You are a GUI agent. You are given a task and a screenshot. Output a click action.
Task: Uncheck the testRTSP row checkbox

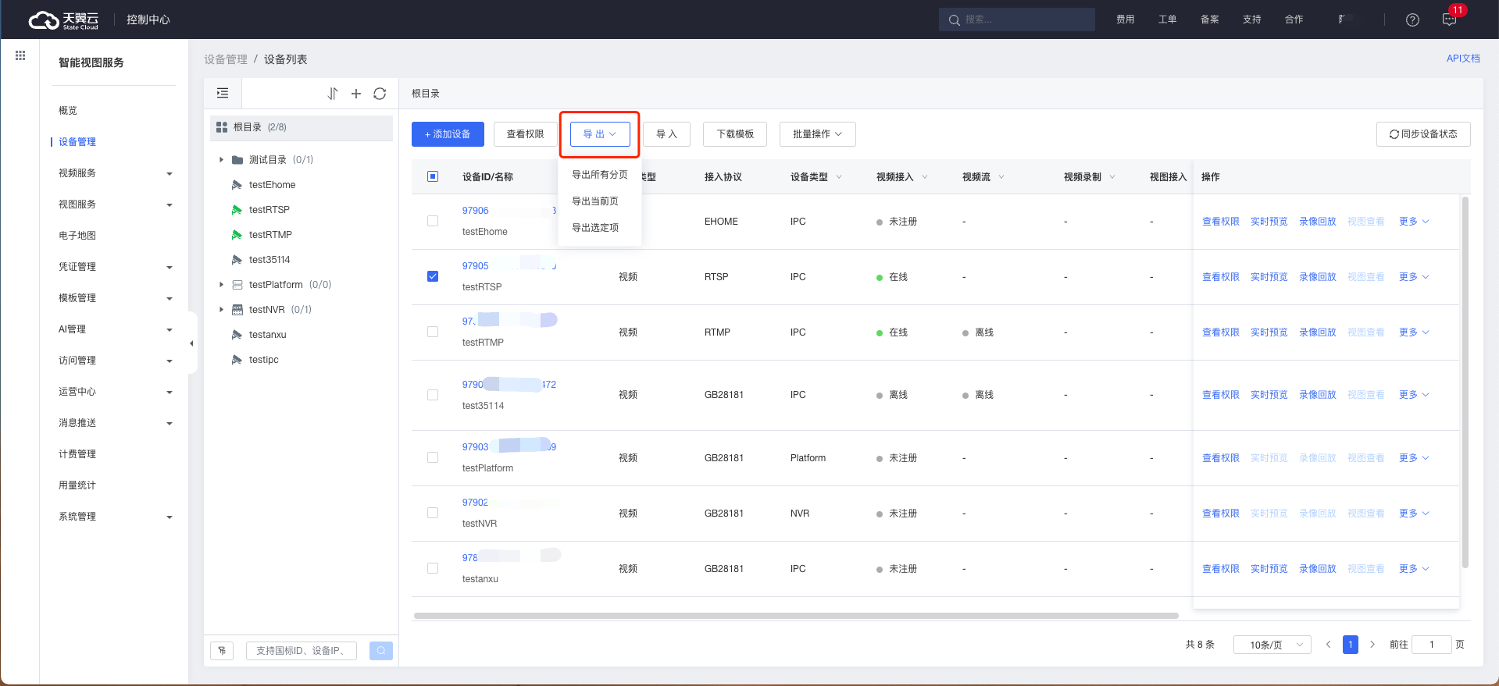pyautogui.click(x=433, y=276)
